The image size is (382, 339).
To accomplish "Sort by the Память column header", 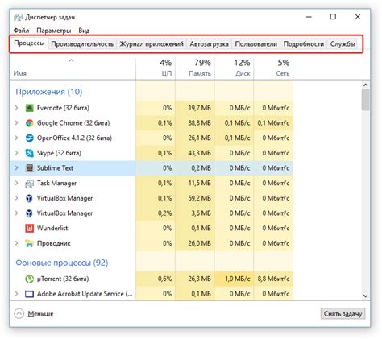I will click(195, 68).
